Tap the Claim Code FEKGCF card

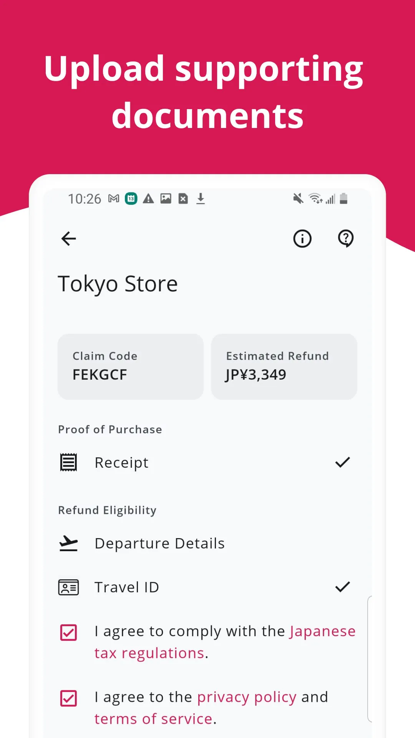click(130, 366)
